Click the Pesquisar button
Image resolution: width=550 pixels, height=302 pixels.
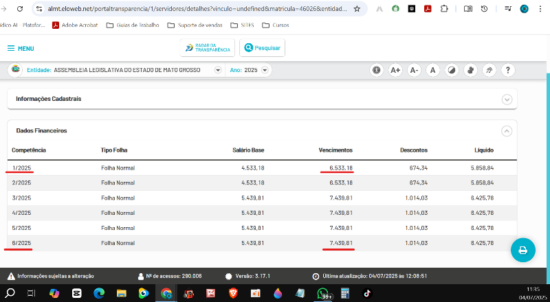pos(263,48)
